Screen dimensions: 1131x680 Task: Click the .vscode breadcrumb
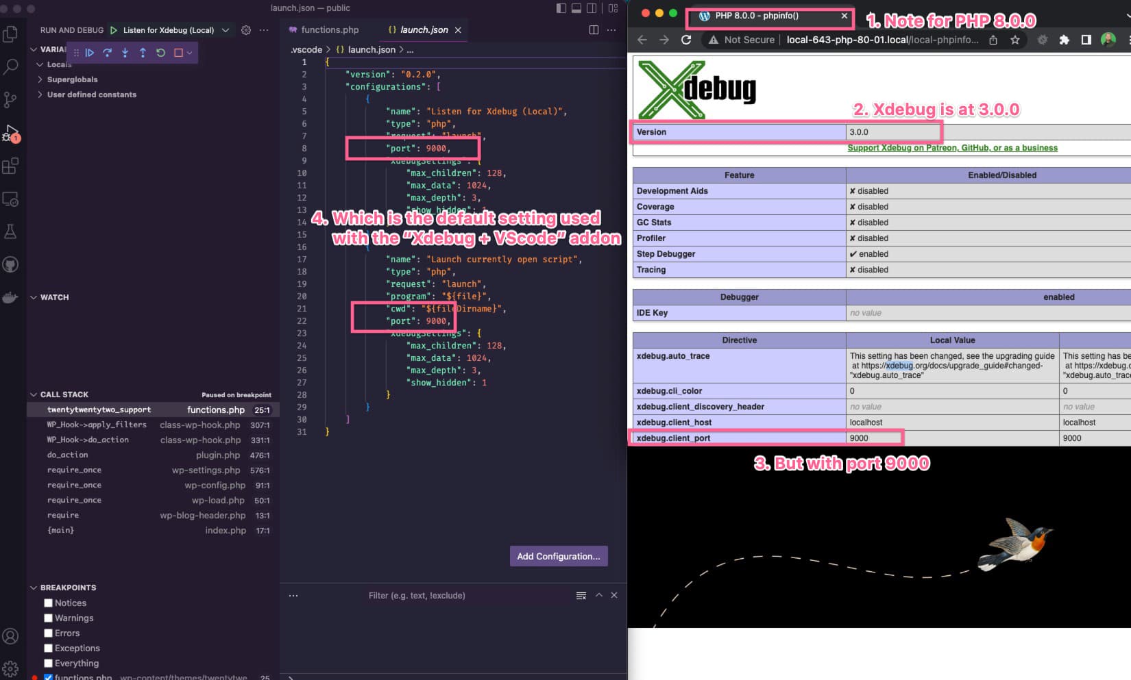[306, 49]
